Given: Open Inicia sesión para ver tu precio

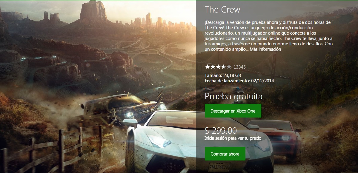Looking at the screenshot, I should pyautogui.click(x=233, y=138).
